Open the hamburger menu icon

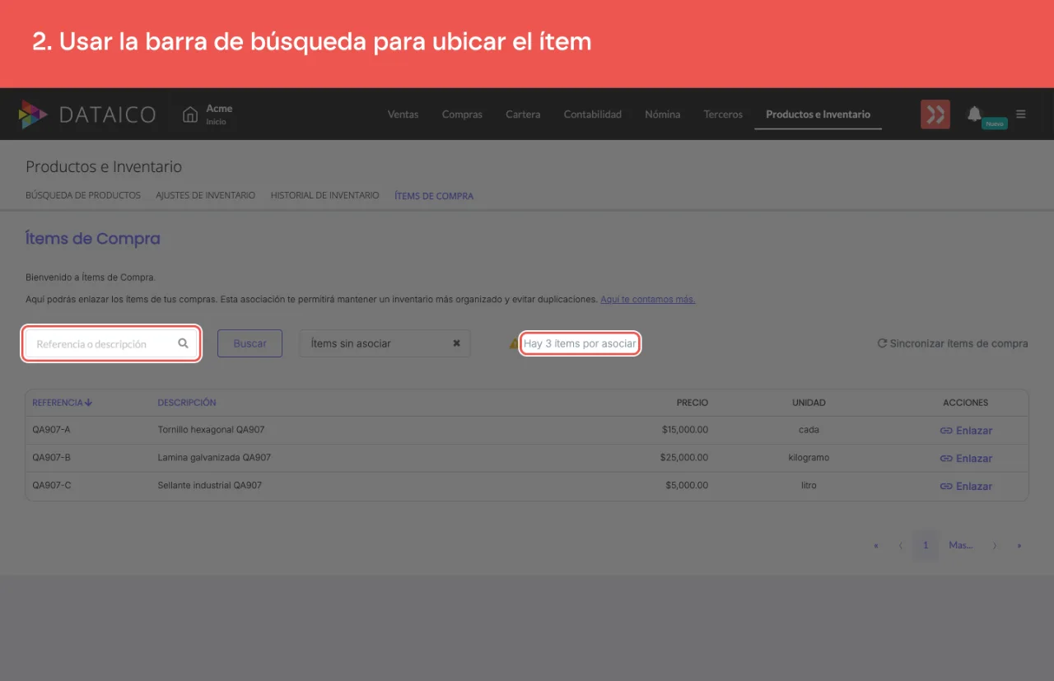1021,114
